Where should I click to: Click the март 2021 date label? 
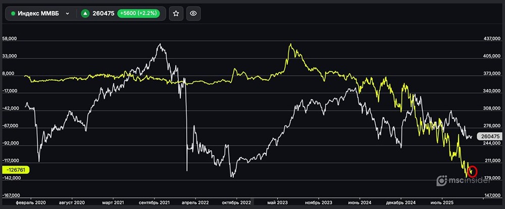pyautogui.click(x=113, y=203)
